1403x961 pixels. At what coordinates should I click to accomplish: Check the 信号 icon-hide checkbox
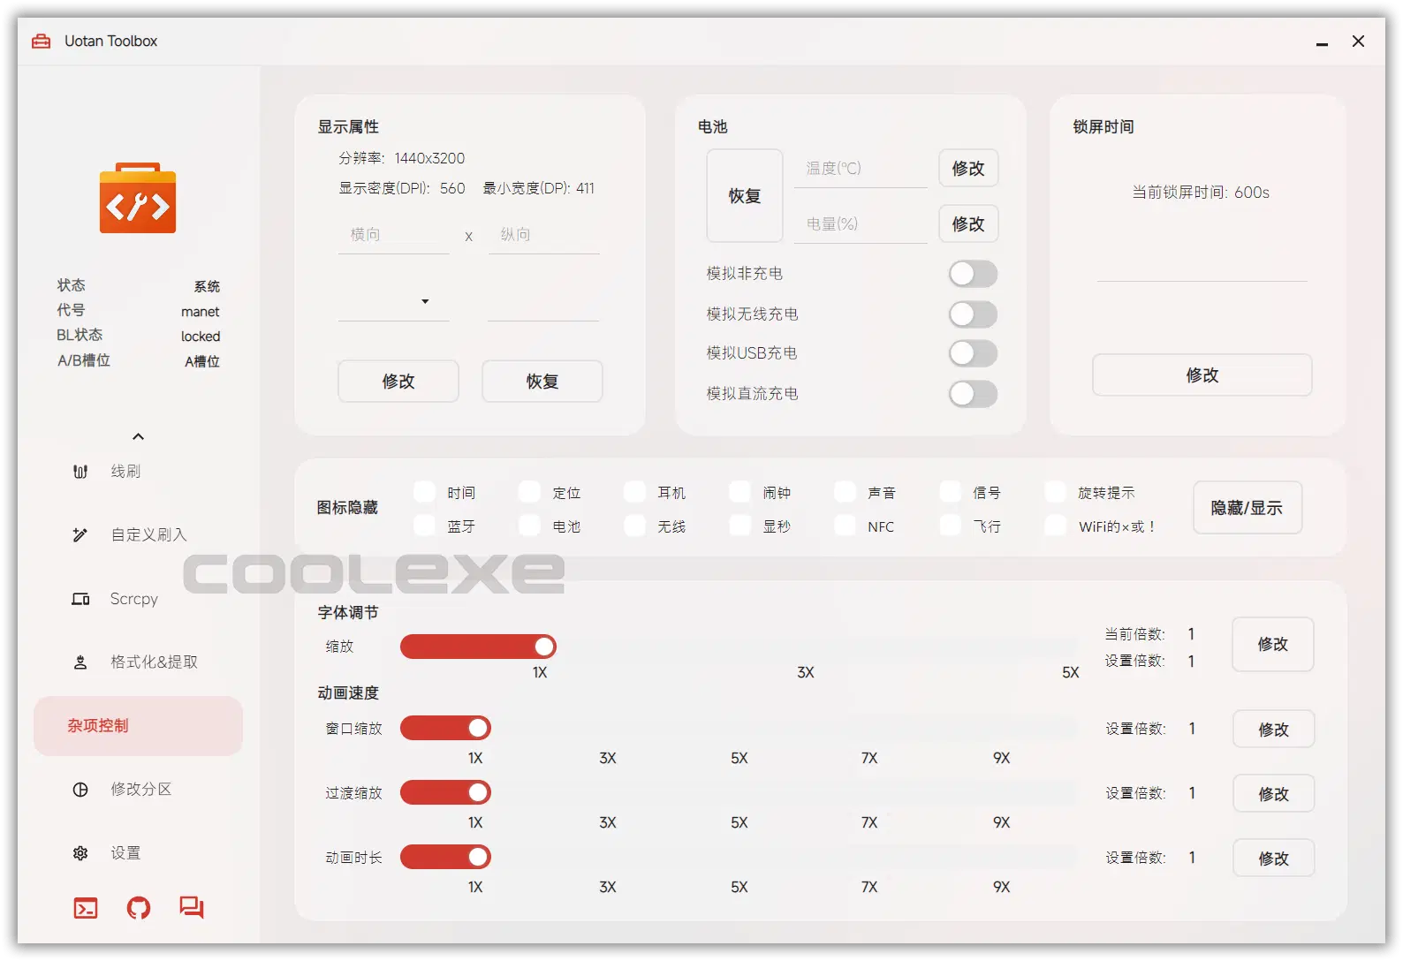click(x=951, y=492)
